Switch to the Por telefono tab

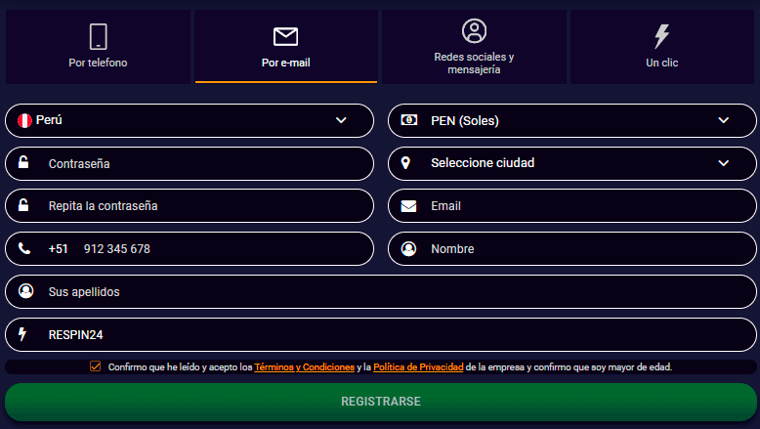(98, 47)
